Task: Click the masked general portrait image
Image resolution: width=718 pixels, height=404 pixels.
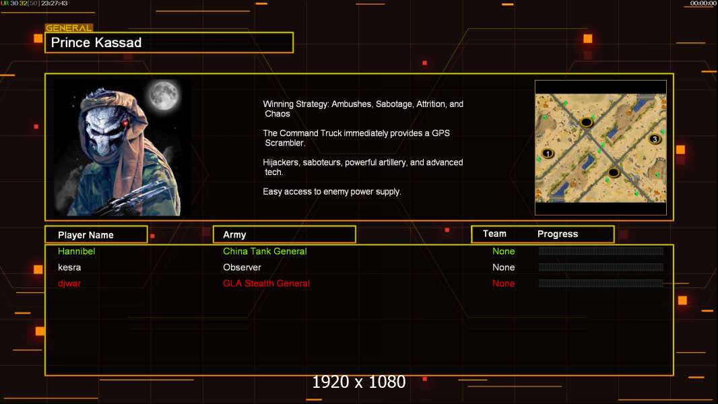Action: 123,147
